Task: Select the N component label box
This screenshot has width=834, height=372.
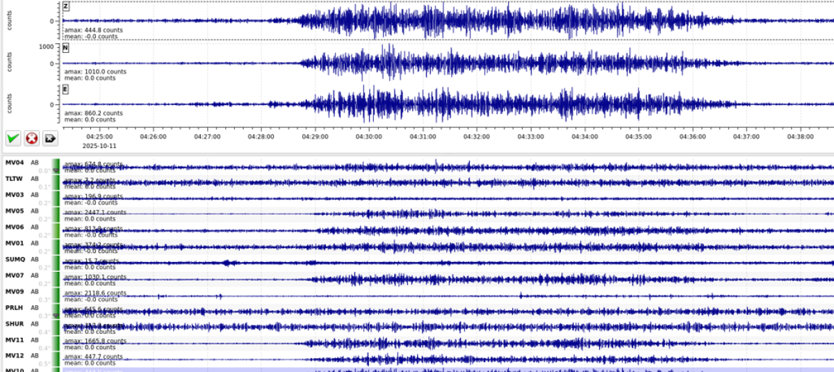Action: point(65,48)
